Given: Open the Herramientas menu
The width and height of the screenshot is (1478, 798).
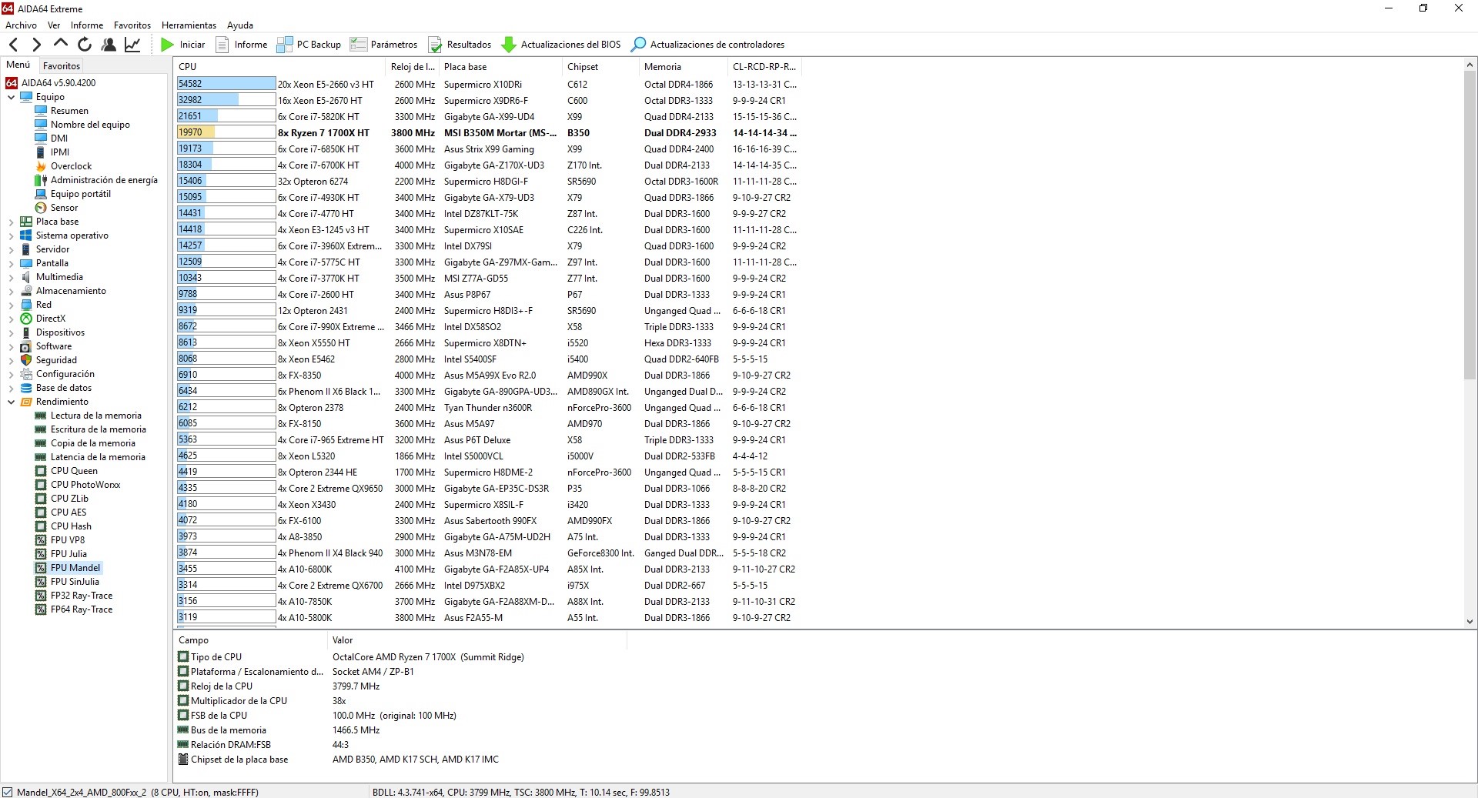Looking at the screenshot, I should click(x=189, y=25).
